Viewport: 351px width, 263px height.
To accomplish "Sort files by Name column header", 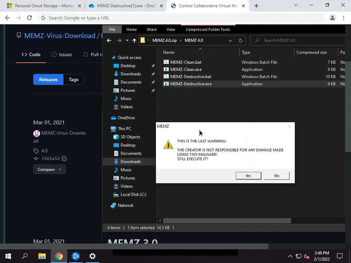I will [169, 52].
